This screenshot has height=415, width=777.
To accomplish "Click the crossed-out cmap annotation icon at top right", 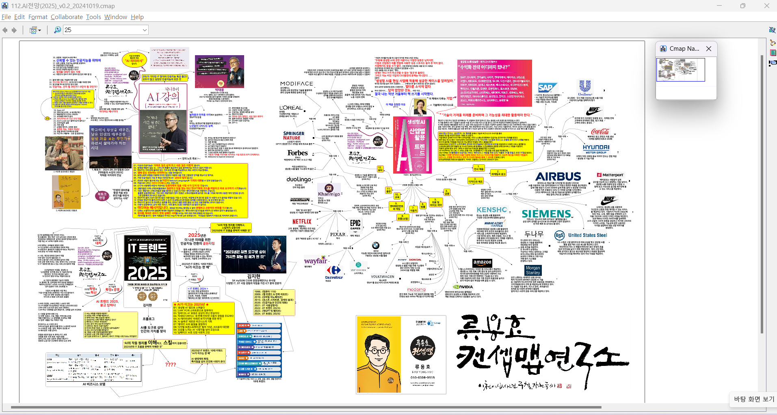I will click(x=772, y=30).
